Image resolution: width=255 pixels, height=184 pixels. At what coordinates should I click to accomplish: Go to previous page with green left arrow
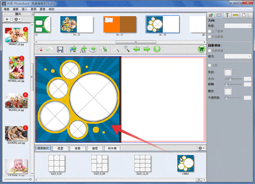pos(137,49)
